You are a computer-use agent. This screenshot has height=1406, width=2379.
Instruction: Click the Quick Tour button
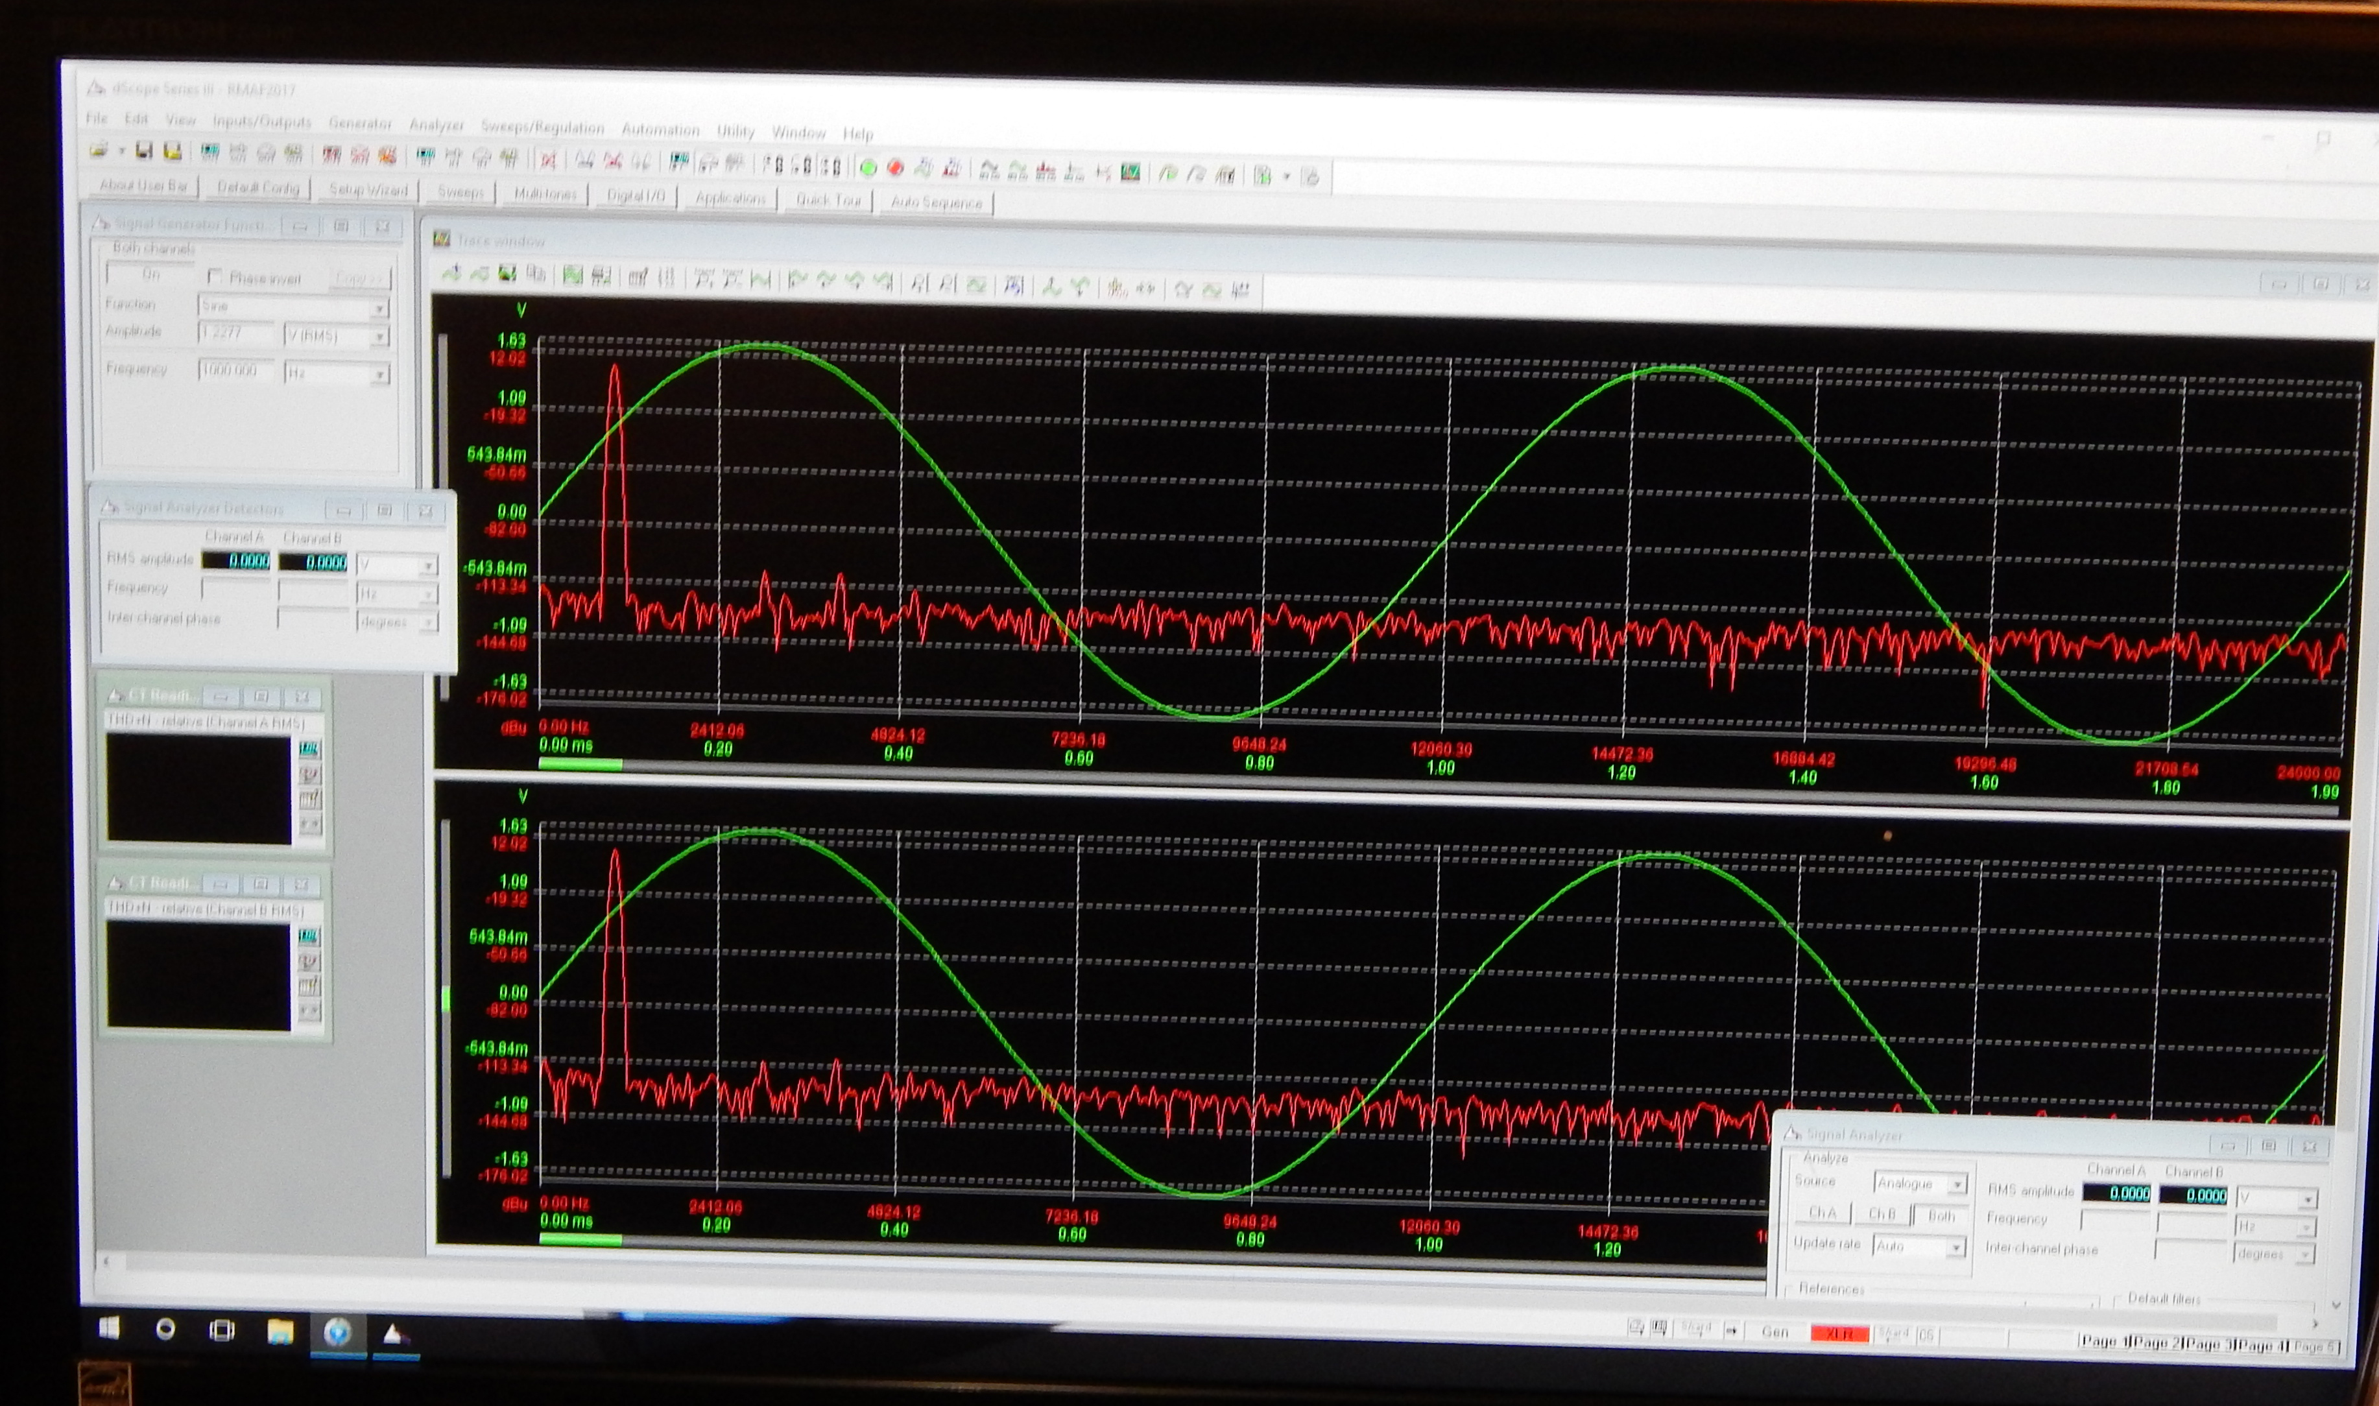[x=828, y=200]
